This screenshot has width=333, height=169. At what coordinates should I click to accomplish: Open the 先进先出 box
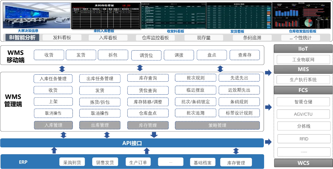pos(239,78)
